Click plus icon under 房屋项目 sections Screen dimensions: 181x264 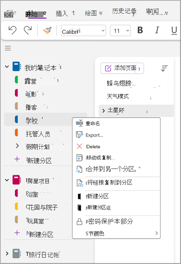click(17, 233)
